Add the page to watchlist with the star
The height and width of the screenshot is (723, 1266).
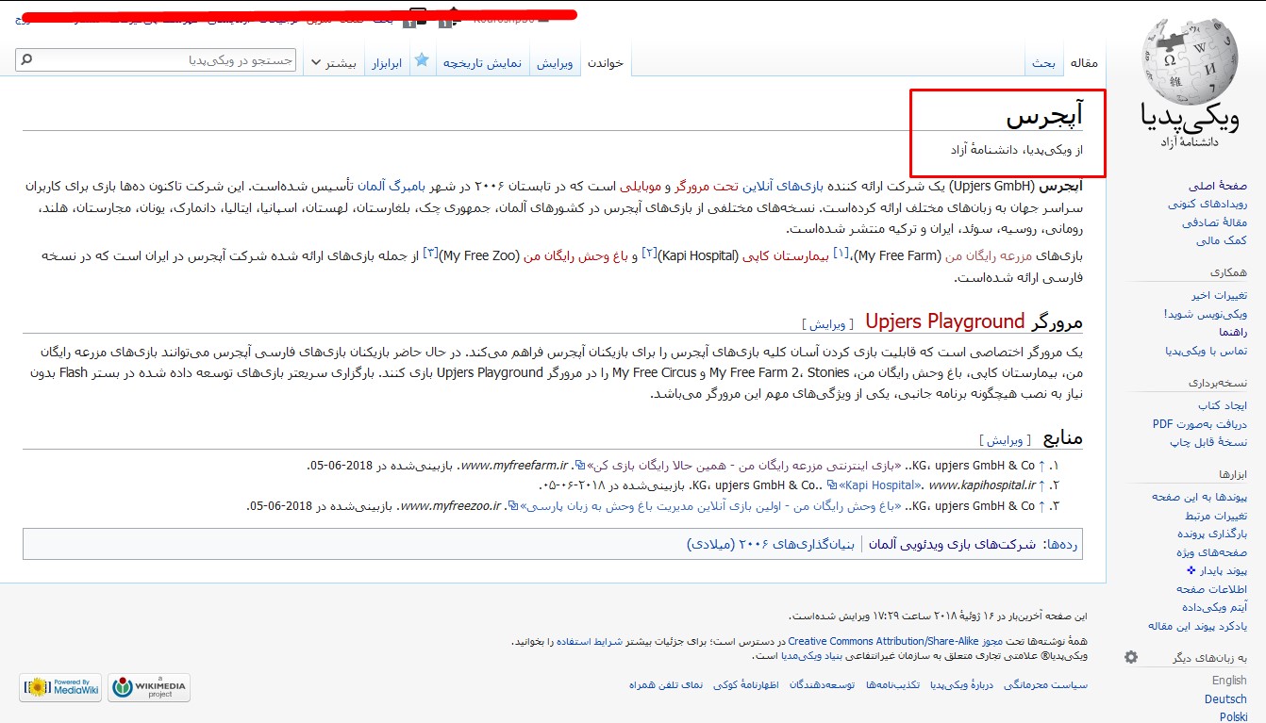(x=422, y=60)
